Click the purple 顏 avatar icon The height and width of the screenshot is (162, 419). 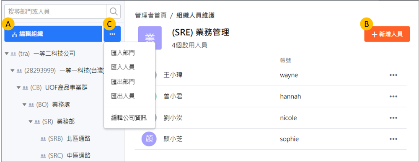pos(148,139)
